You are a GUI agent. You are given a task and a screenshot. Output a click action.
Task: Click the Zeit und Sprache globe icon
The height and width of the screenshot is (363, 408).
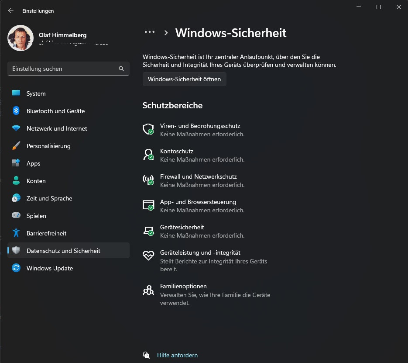tap(16, 198)
